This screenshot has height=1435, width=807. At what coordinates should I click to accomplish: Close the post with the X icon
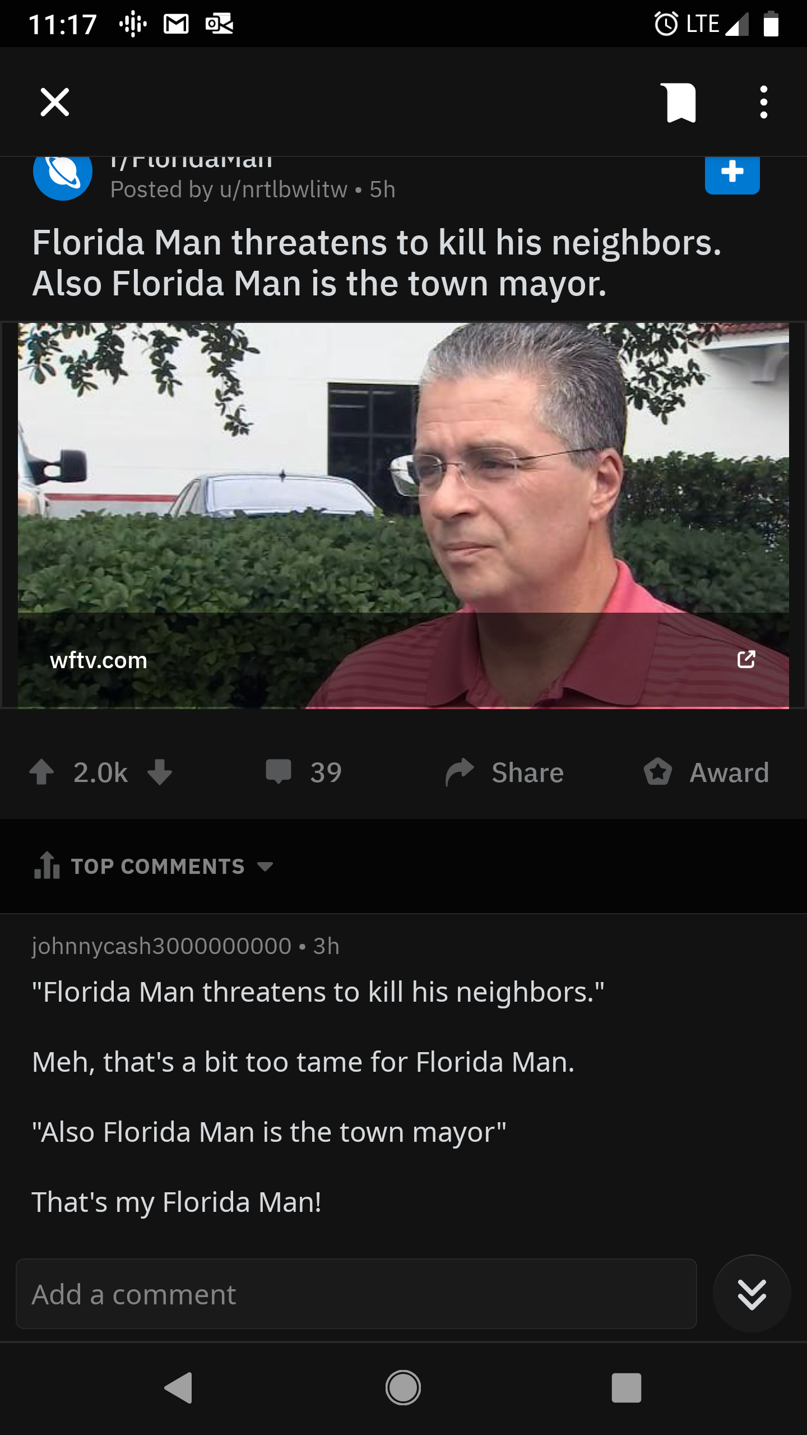click(x=55, y=102)
